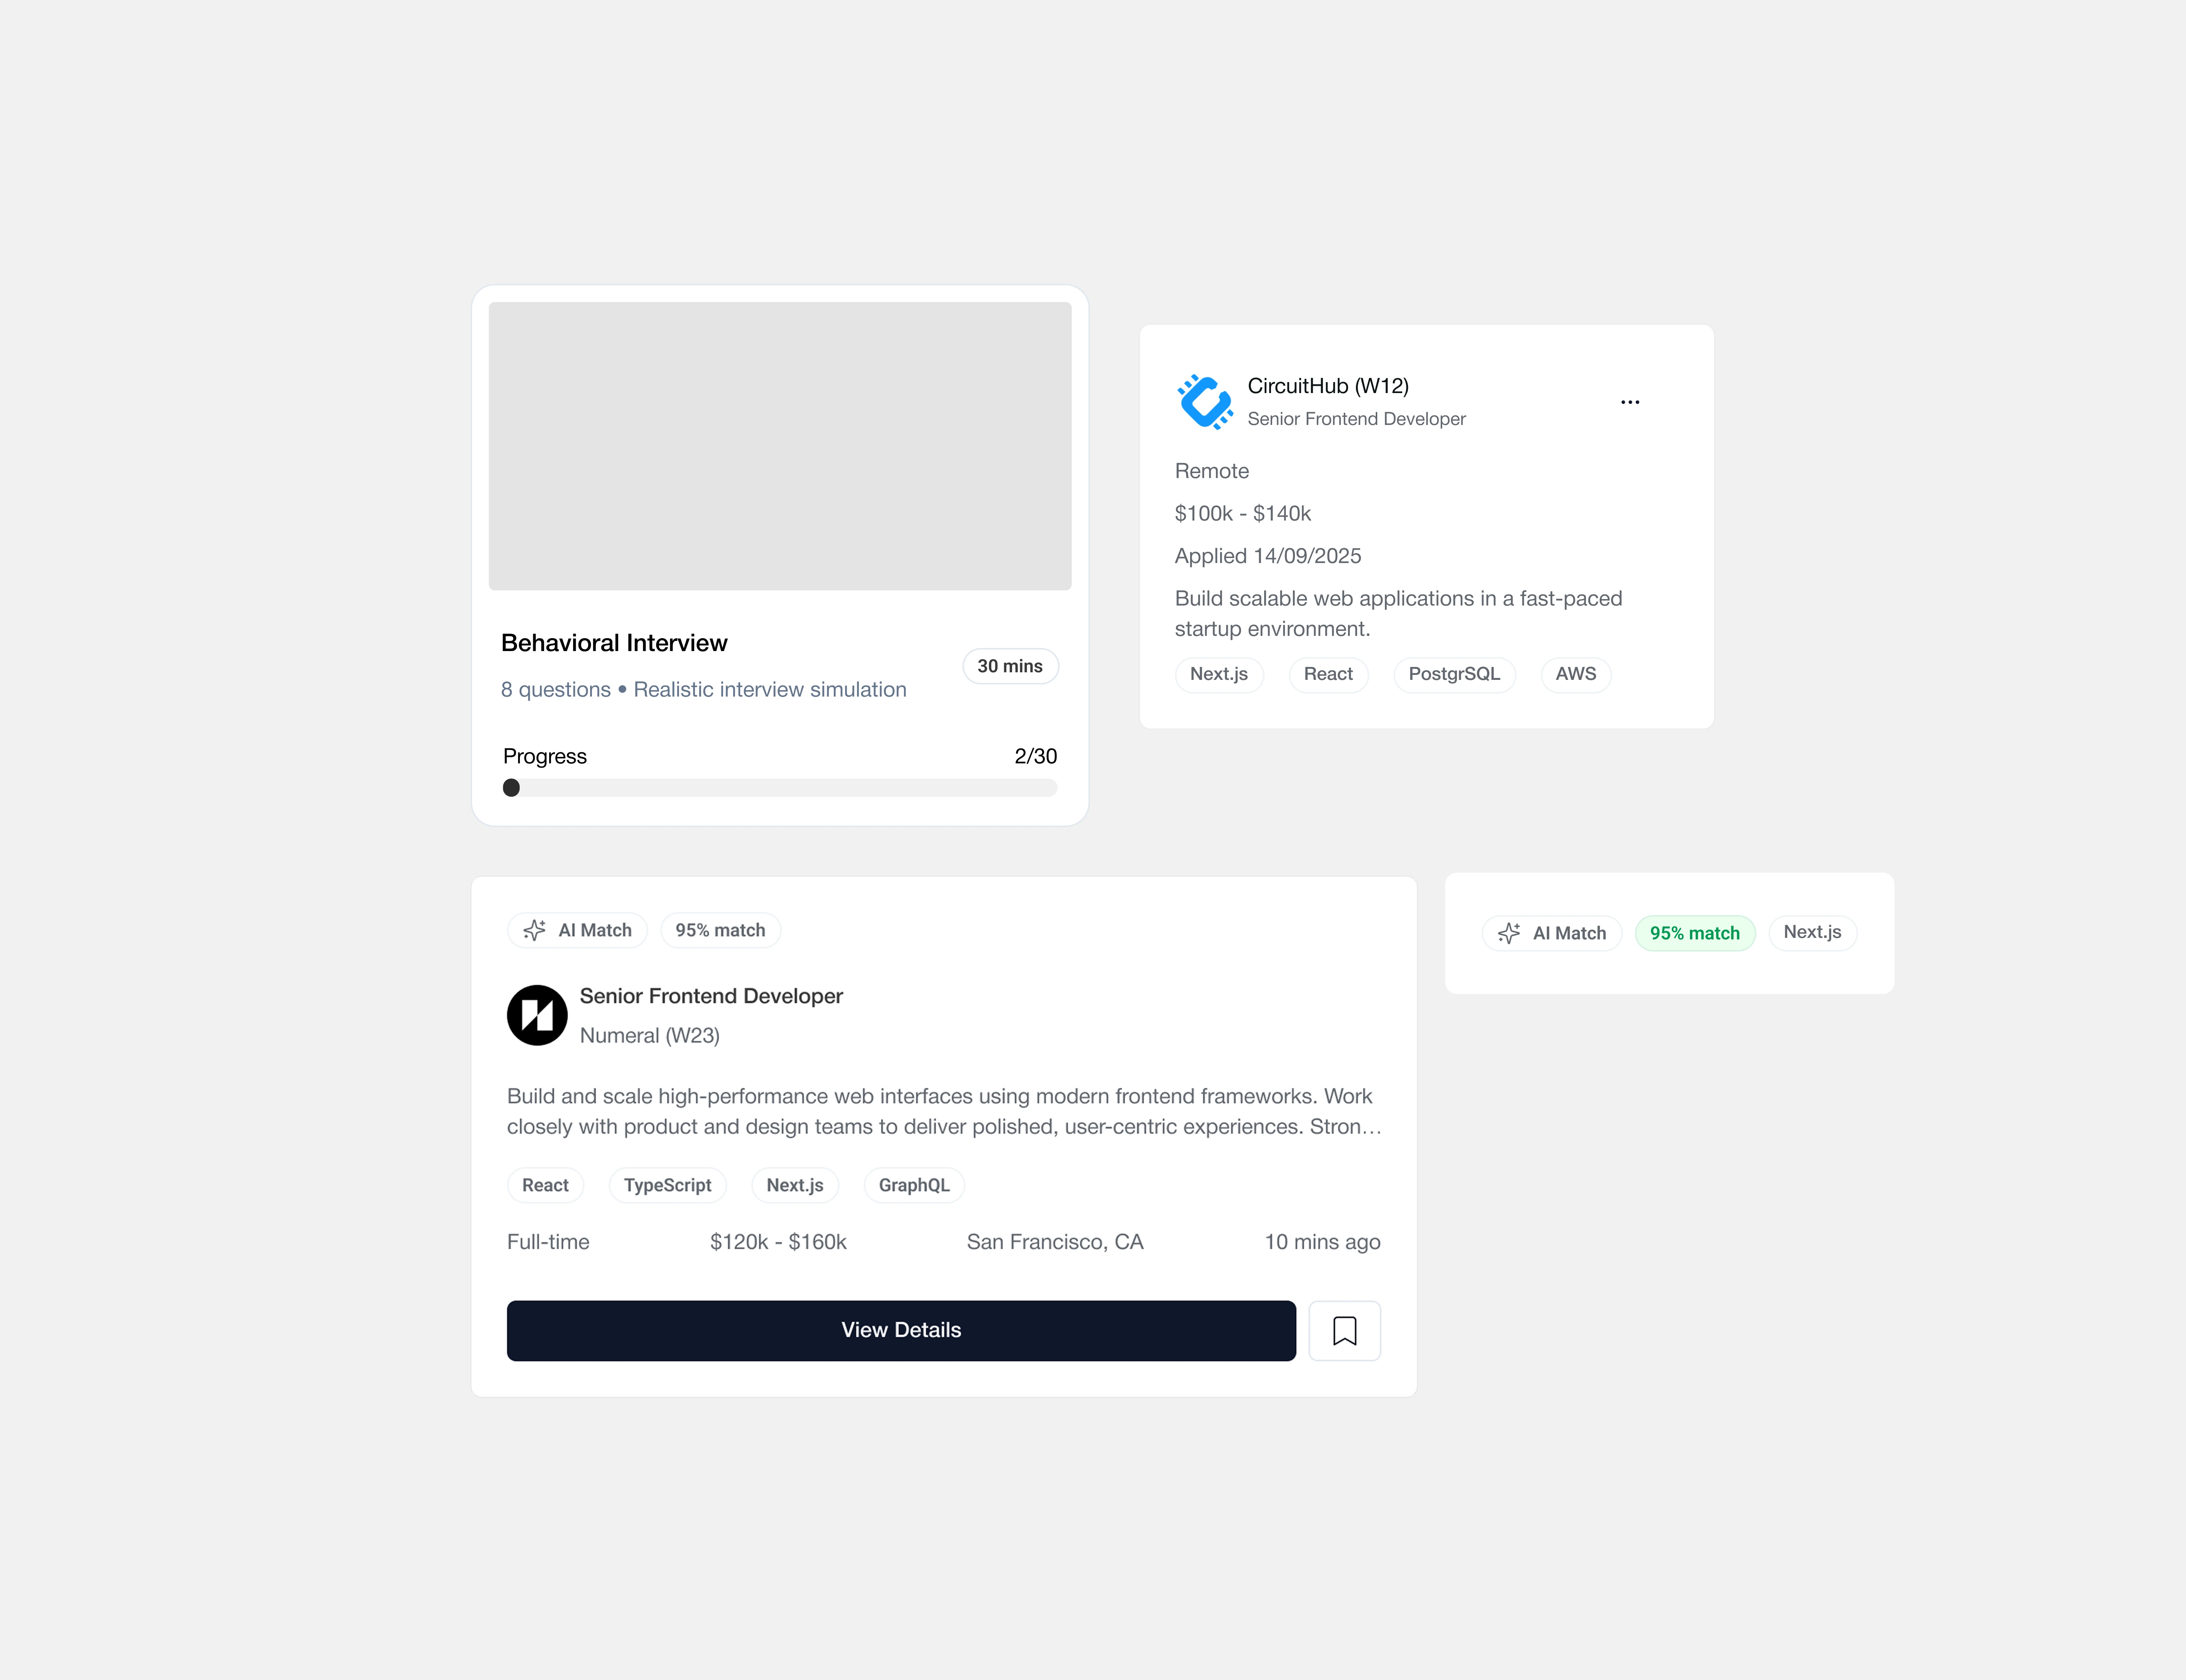Bookmark the Senior Frontend Developer job
The height and width of the screenshot is (1680, 2186).
tap(1345, 1331)
